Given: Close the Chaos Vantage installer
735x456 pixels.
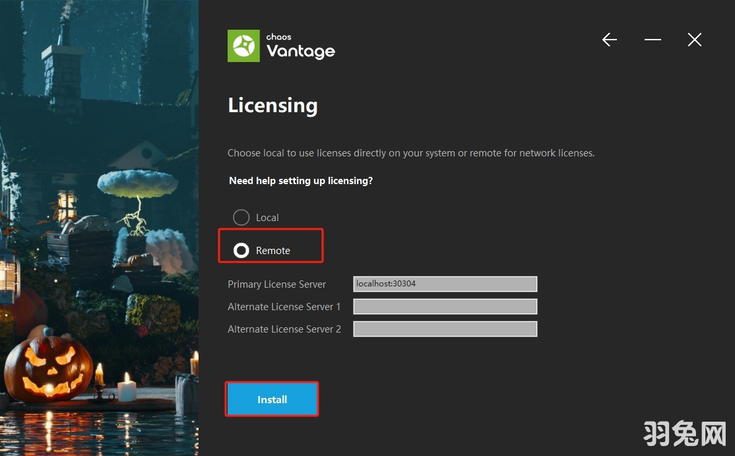Looking at the screenshot, I should 694,40.
